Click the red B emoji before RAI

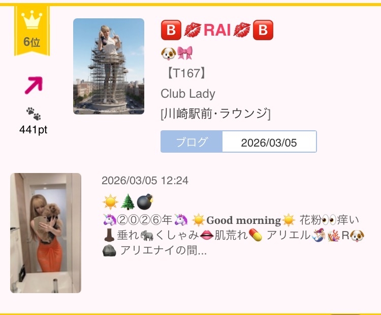tap(171, 30)
